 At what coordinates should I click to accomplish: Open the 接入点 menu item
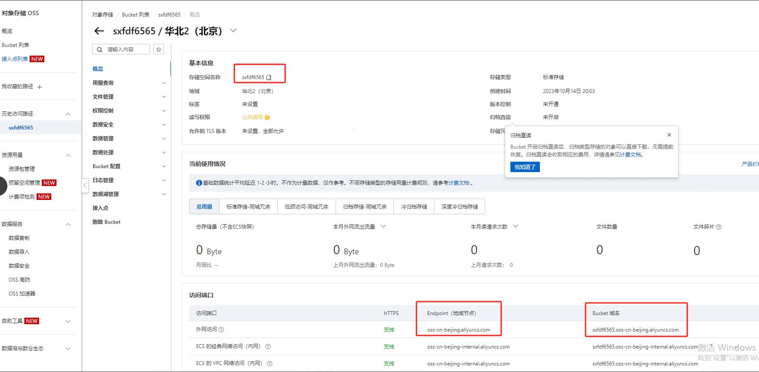click(x=100, y=208)
